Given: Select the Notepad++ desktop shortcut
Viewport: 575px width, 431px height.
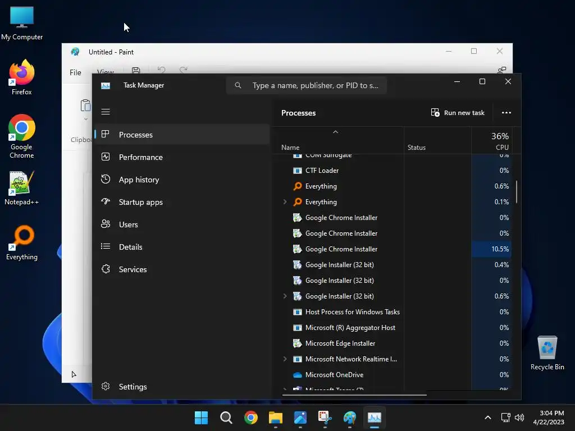Looking at the screenshot, I should [x=22, y=188].
